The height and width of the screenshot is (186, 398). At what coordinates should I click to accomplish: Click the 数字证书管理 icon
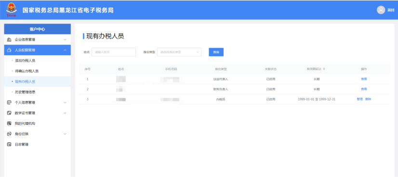point(9,113)
